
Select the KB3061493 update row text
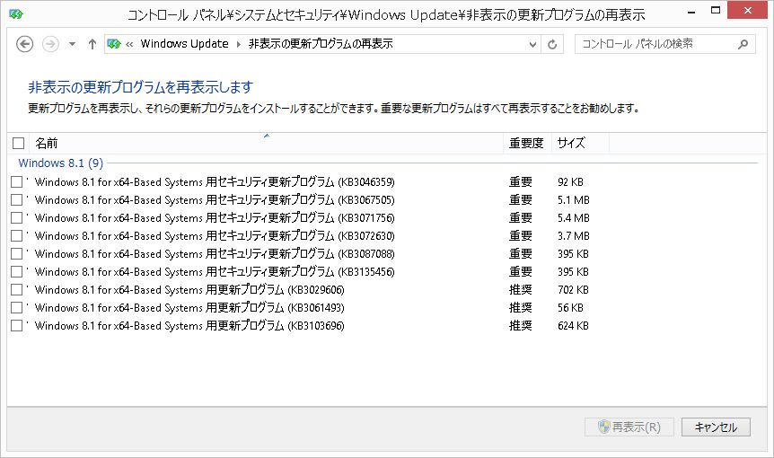coord(189,307)
